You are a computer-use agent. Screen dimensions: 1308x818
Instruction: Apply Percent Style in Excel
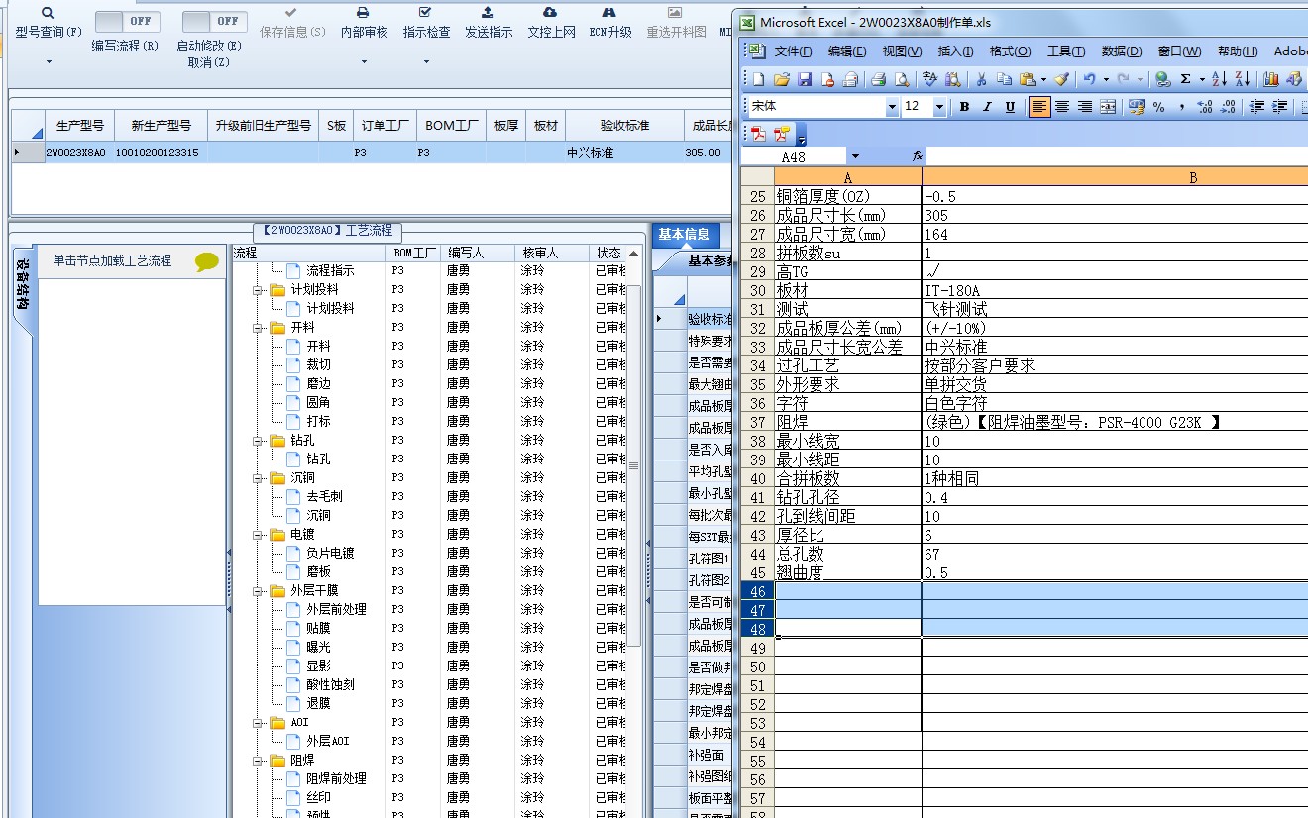point(1159,107)
